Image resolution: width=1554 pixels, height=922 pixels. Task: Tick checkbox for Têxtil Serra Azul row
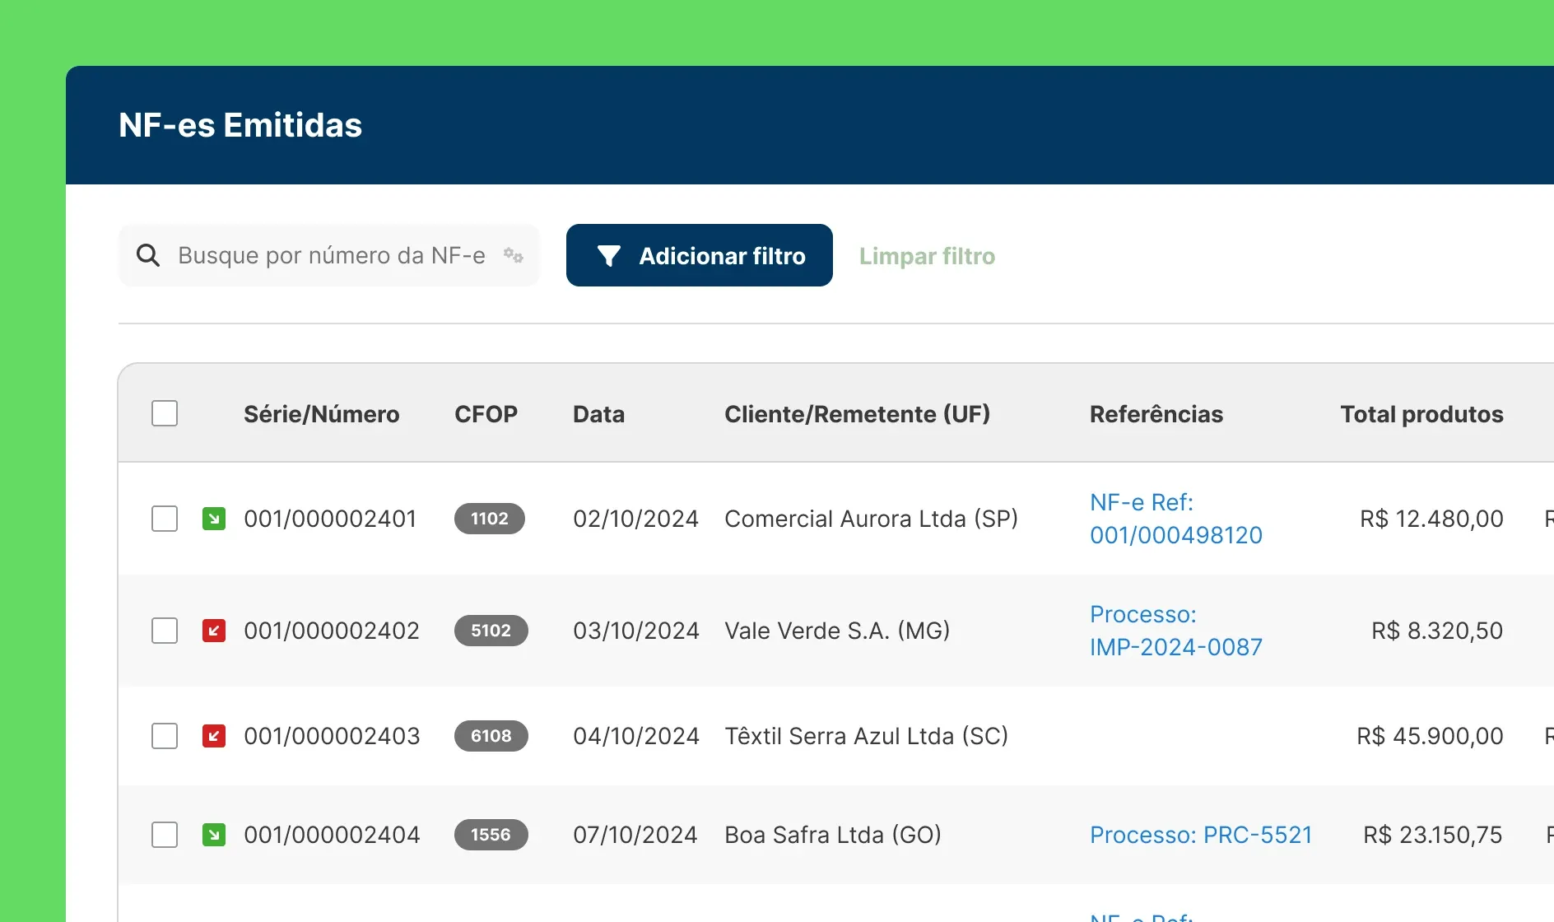click(165, 736)
